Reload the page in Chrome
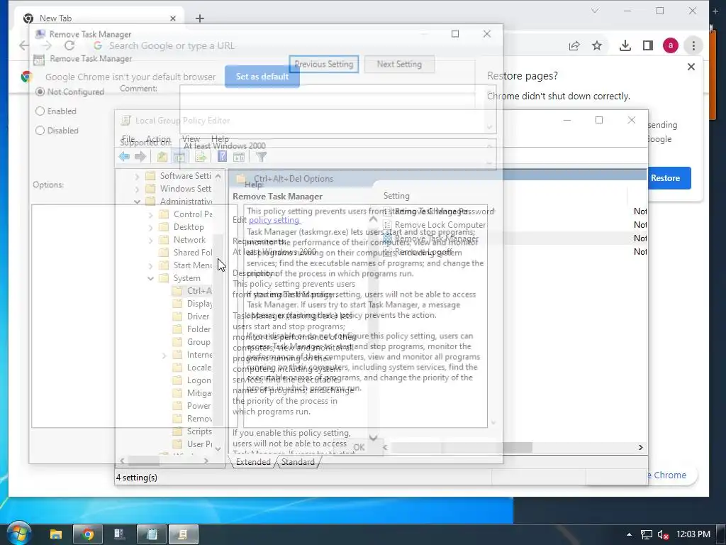726x545 pixels. click(x=69, y=45)
